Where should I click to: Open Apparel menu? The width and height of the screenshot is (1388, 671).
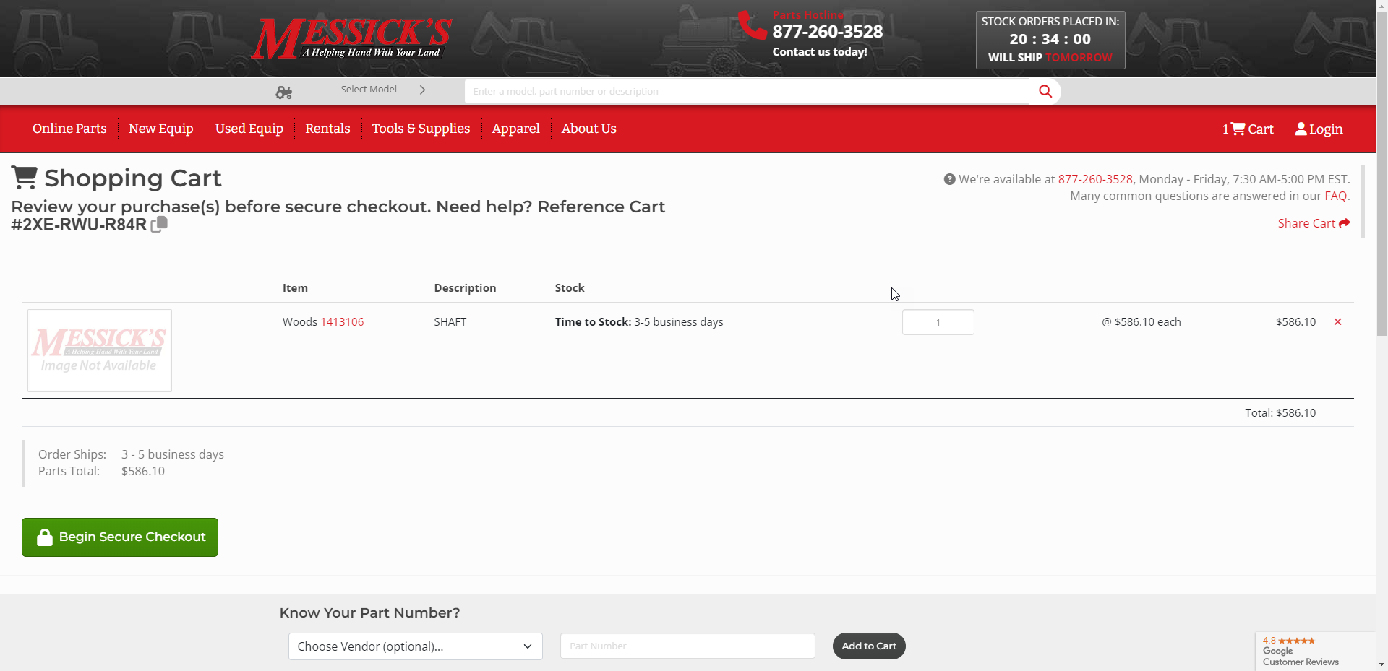point(515,129)
